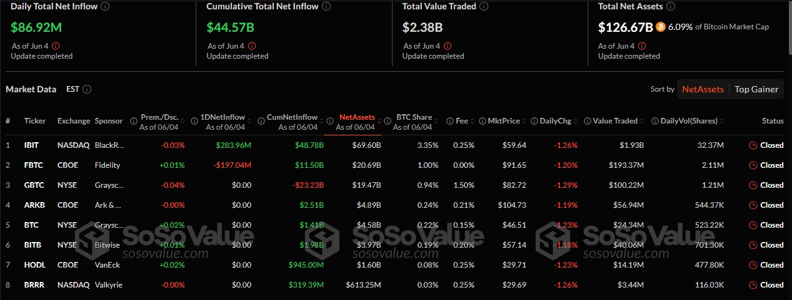The height and width of the screenshot is (300, 792).
Task: Click the Closed clock icon in IBIT row
Action: (x=753, y=145)
